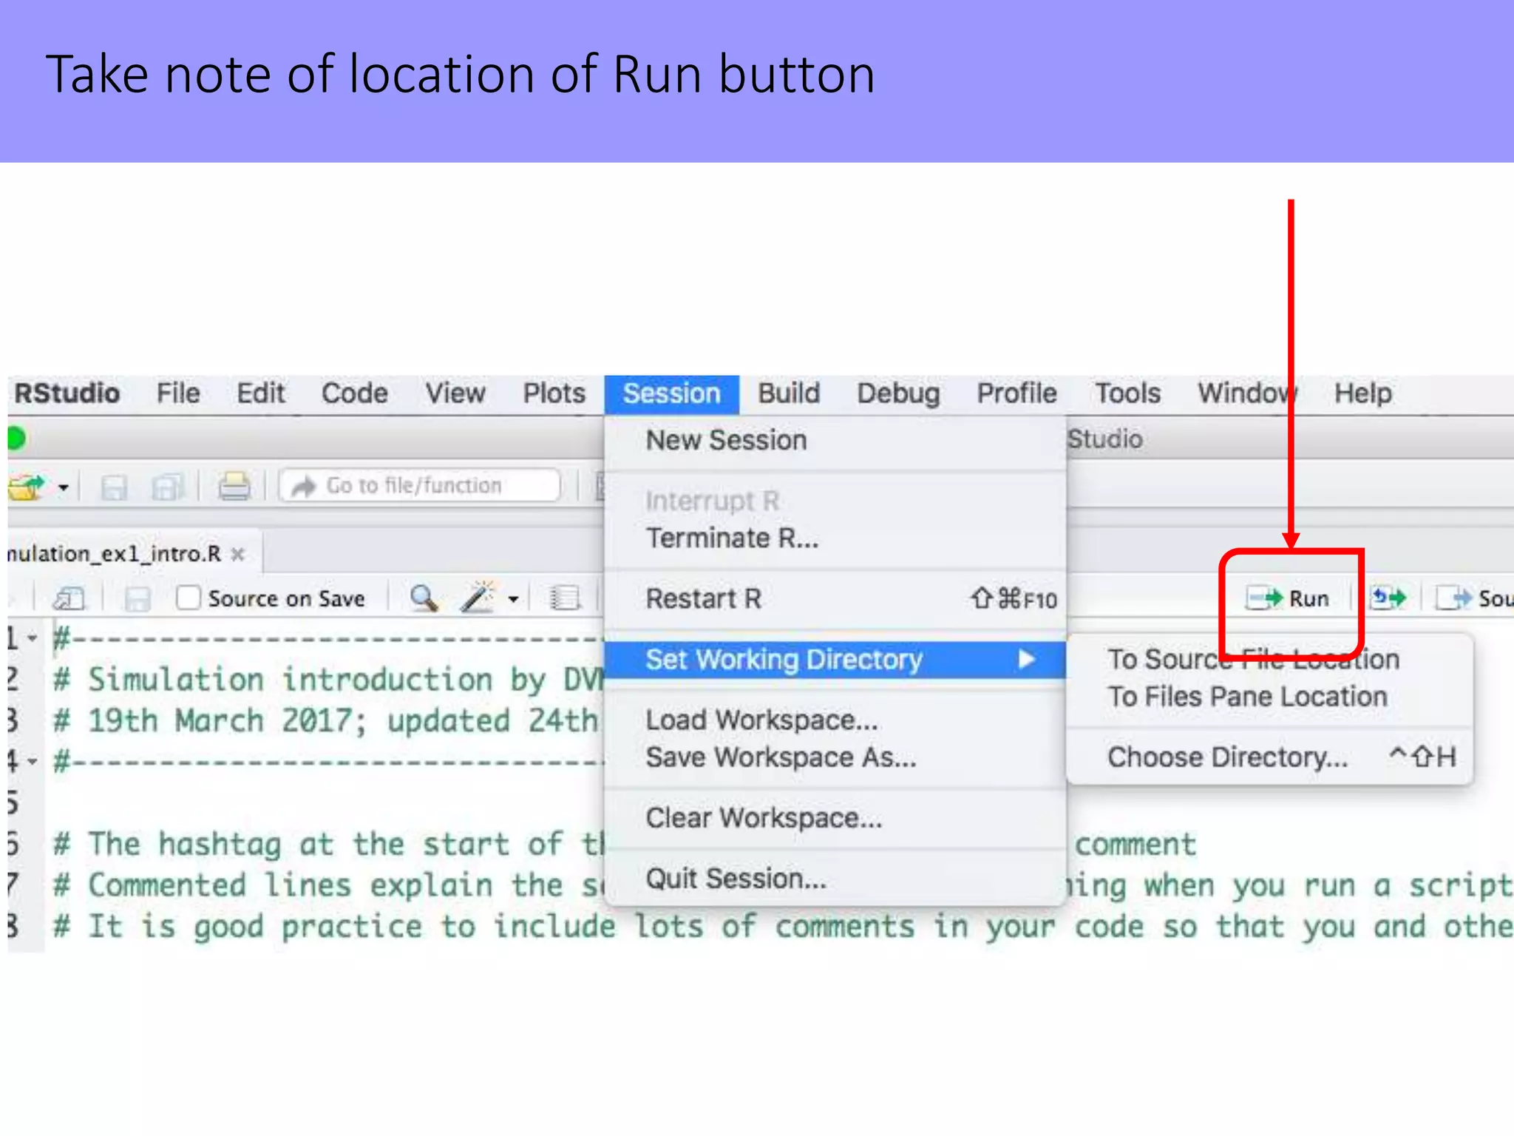Collapse code fold arrow on line 4

pyautogui.click(x=33, y=760)
